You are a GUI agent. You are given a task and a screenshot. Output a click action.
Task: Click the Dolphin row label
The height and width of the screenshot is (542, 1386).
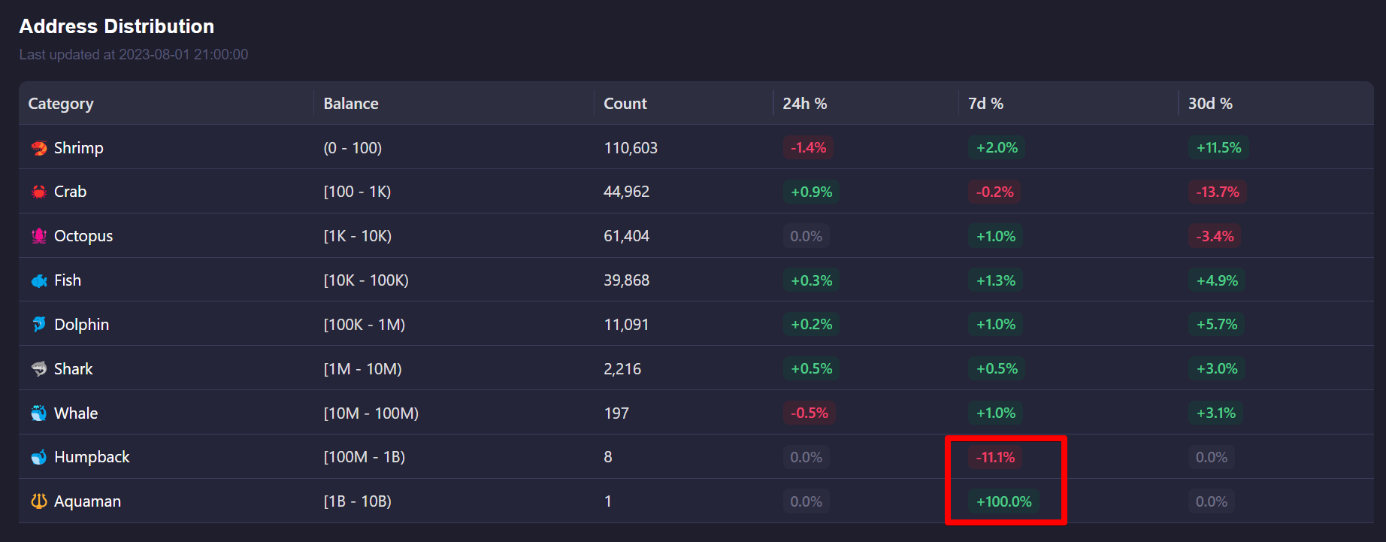(x=82, y=325)
